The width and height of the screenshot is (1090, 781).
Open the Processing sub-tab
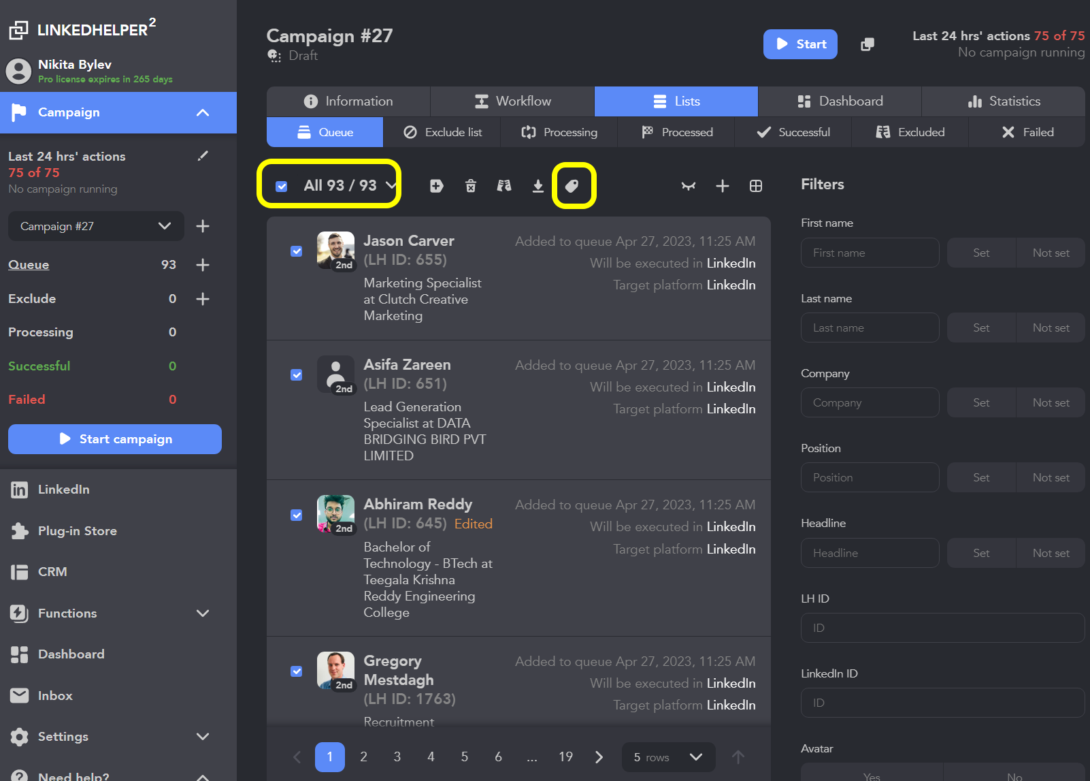click(559, 132)
